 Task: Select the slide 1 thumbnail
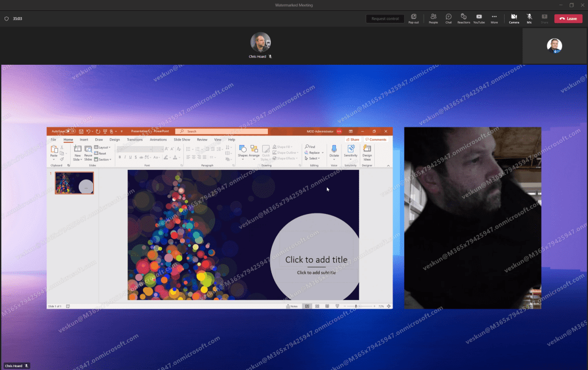[x=74, y=183]
